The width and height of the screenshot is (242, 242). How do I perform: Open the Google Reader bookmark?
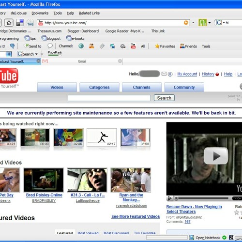[125, 31]
